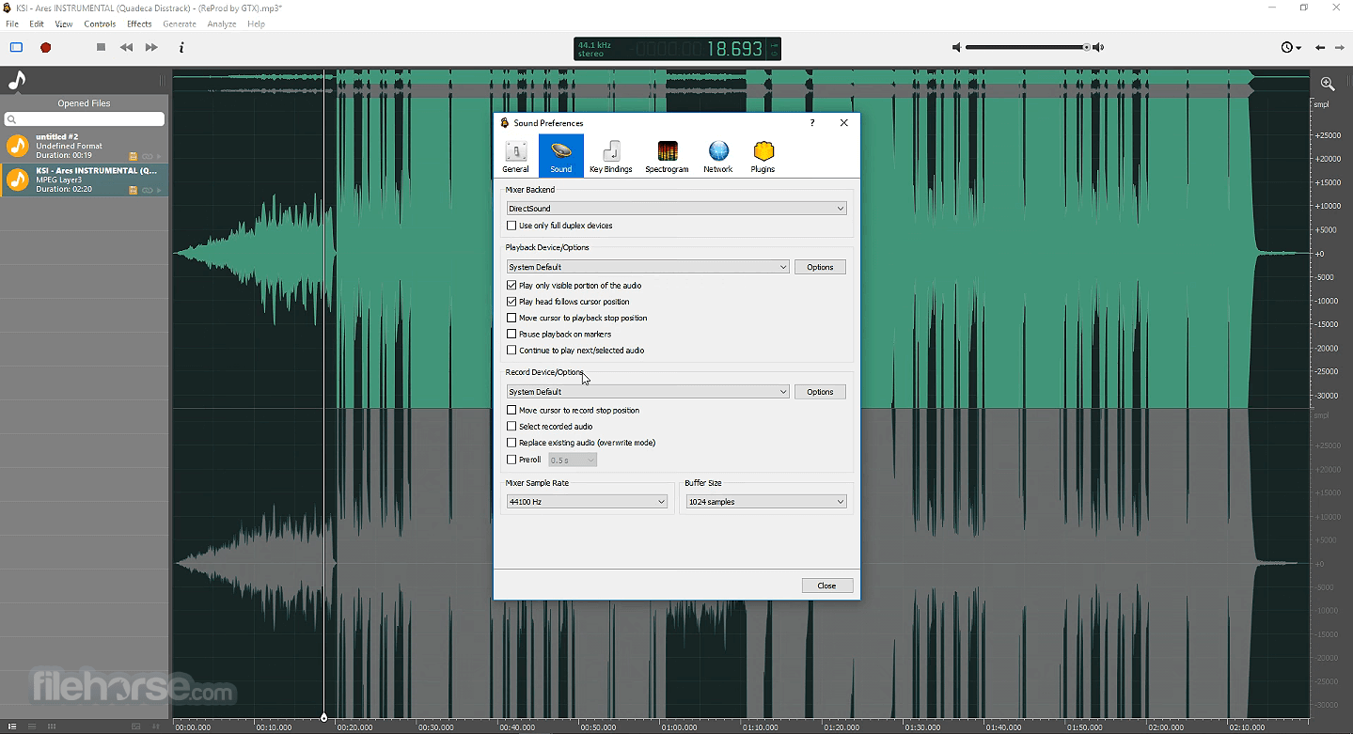The width and height of the screenshot is (1353, 734).
Task: Click the playhead marker on the timeline ruler
Action: click(324, 718)
